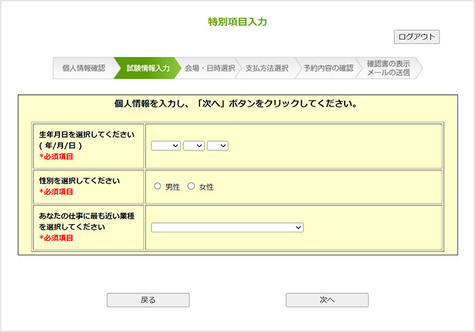Click the ログアウト button

click(x=417, y=37)
